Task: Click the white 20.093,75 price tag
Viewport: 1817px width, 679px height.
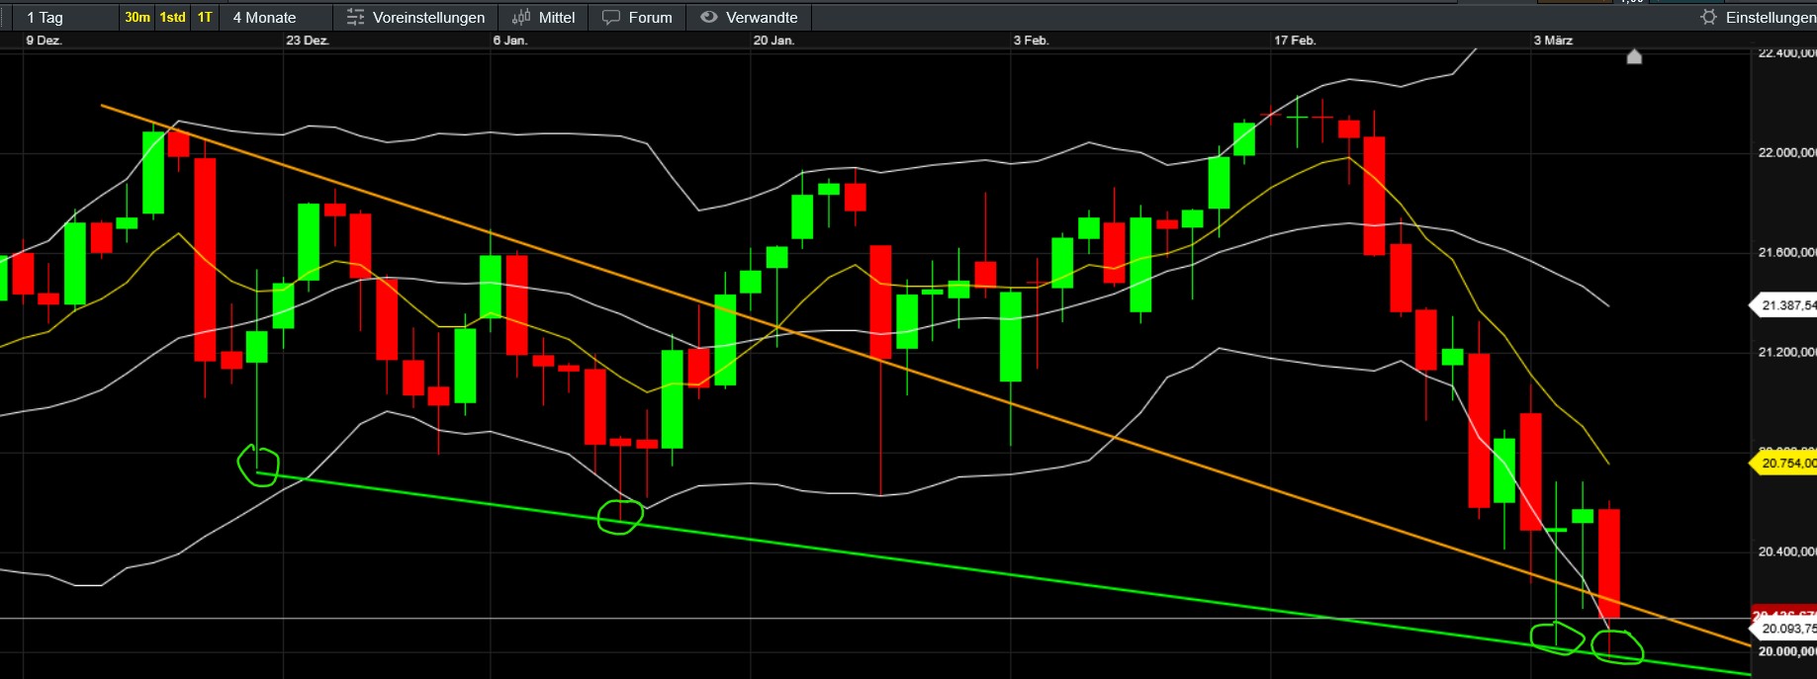Action: pos(1784,629)
